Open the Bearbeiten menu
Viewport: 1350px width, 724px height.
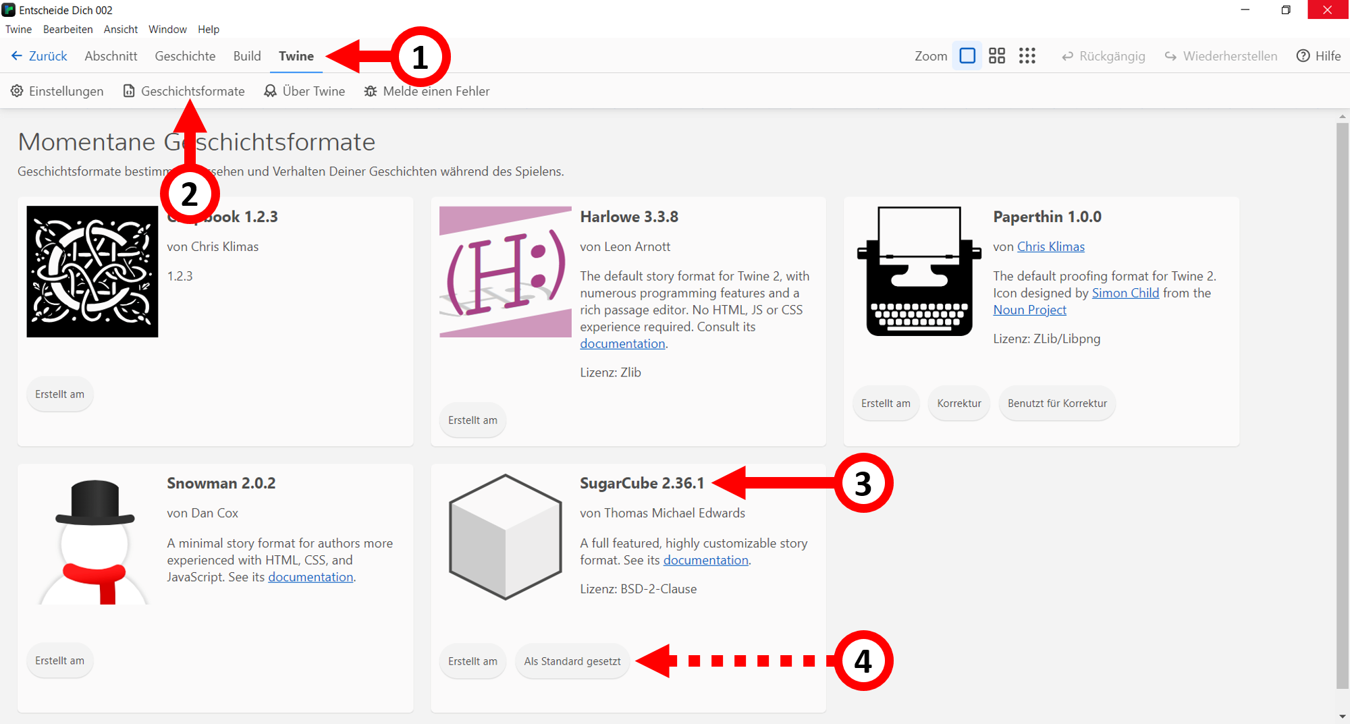tap(68, 30)
